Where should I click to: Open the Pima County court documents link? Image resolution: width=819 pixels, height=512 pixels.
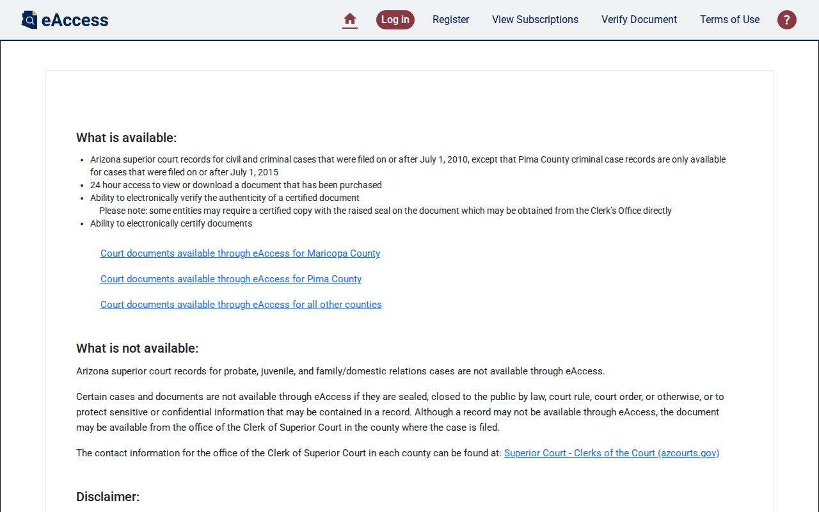(231, 279)
